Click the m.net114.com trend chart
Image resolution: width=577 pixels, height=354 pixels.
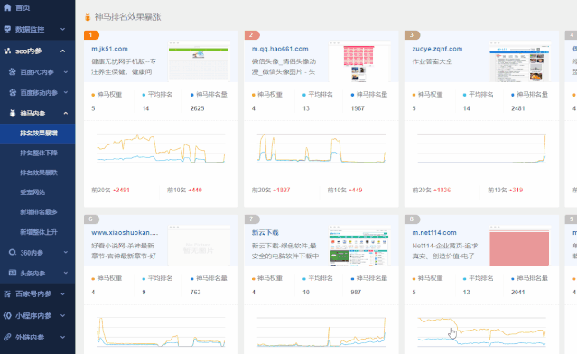pos(481,332)
